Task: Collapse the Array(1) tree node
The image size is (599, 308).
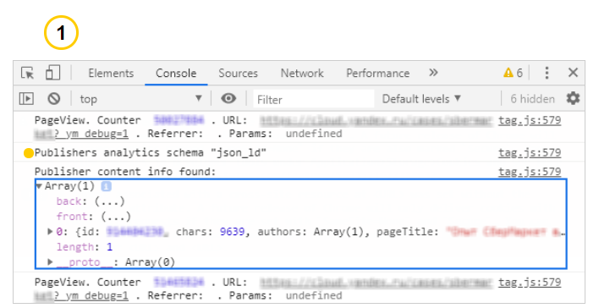Action: coord(39,186)
